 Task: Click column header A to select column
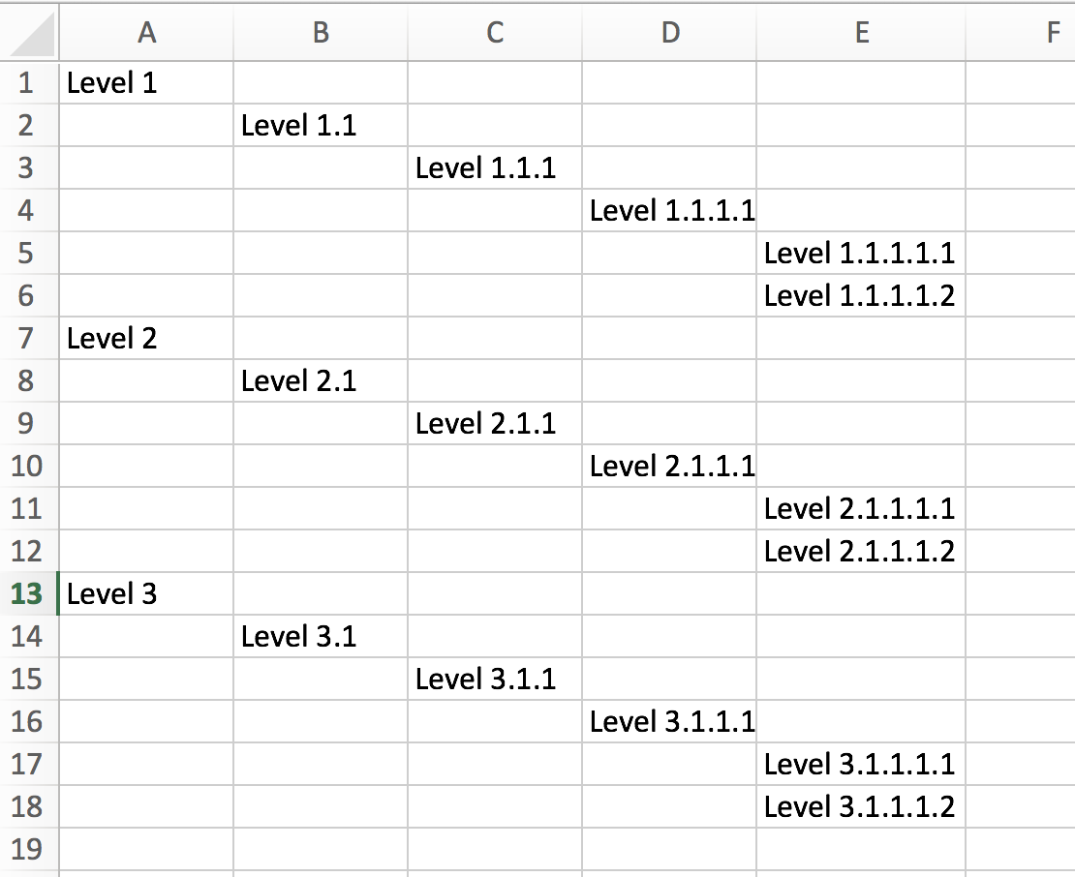tap(145, 32)
